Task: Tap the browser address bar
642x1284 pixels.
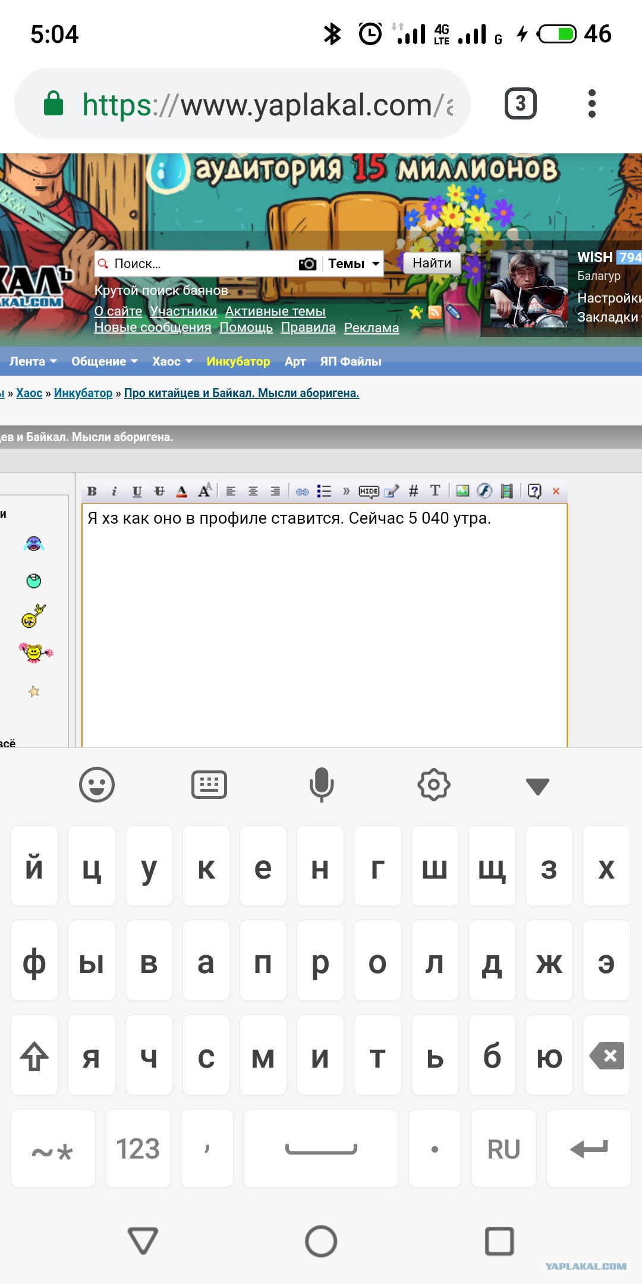Action: [243, 104]
